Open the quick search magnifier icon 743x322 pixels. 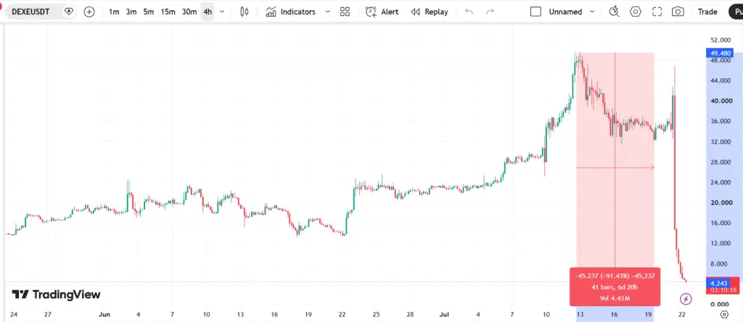click(614, 12)
